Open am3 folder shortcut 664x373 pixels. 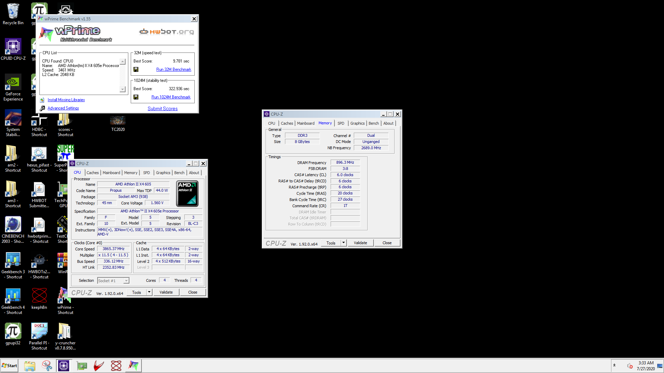[x=13, y=194]
